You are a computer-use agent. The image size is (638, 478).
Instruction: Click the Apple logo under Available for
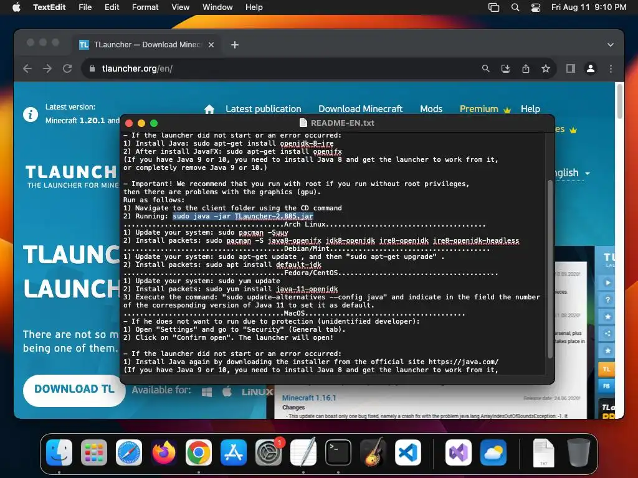tap(227, 391)
